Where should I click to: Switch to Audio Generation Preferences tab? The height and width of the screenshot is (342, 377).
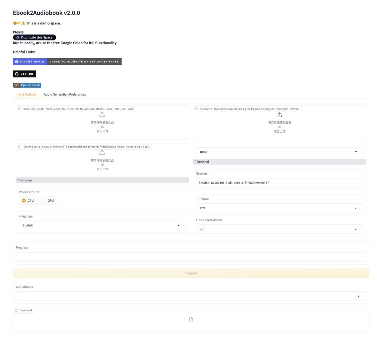[x=65, y=94]
